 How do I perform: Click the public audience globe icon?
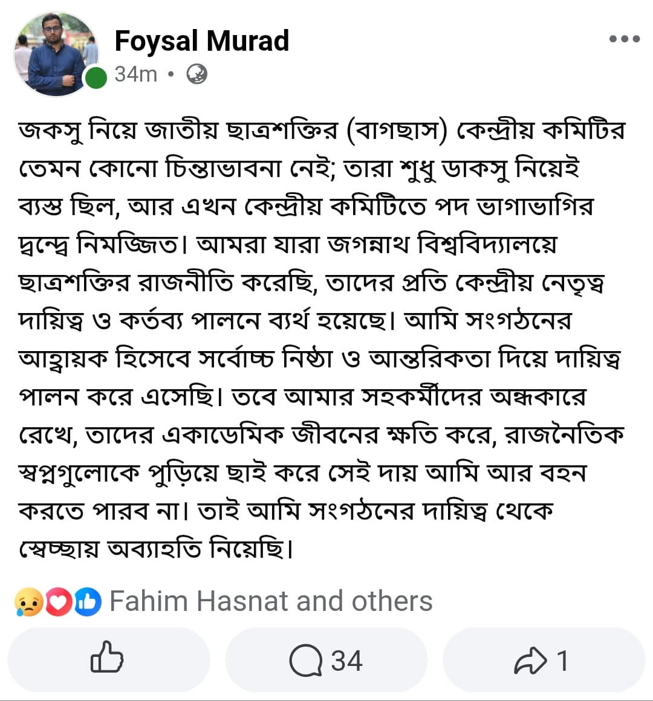coord(198,75)
